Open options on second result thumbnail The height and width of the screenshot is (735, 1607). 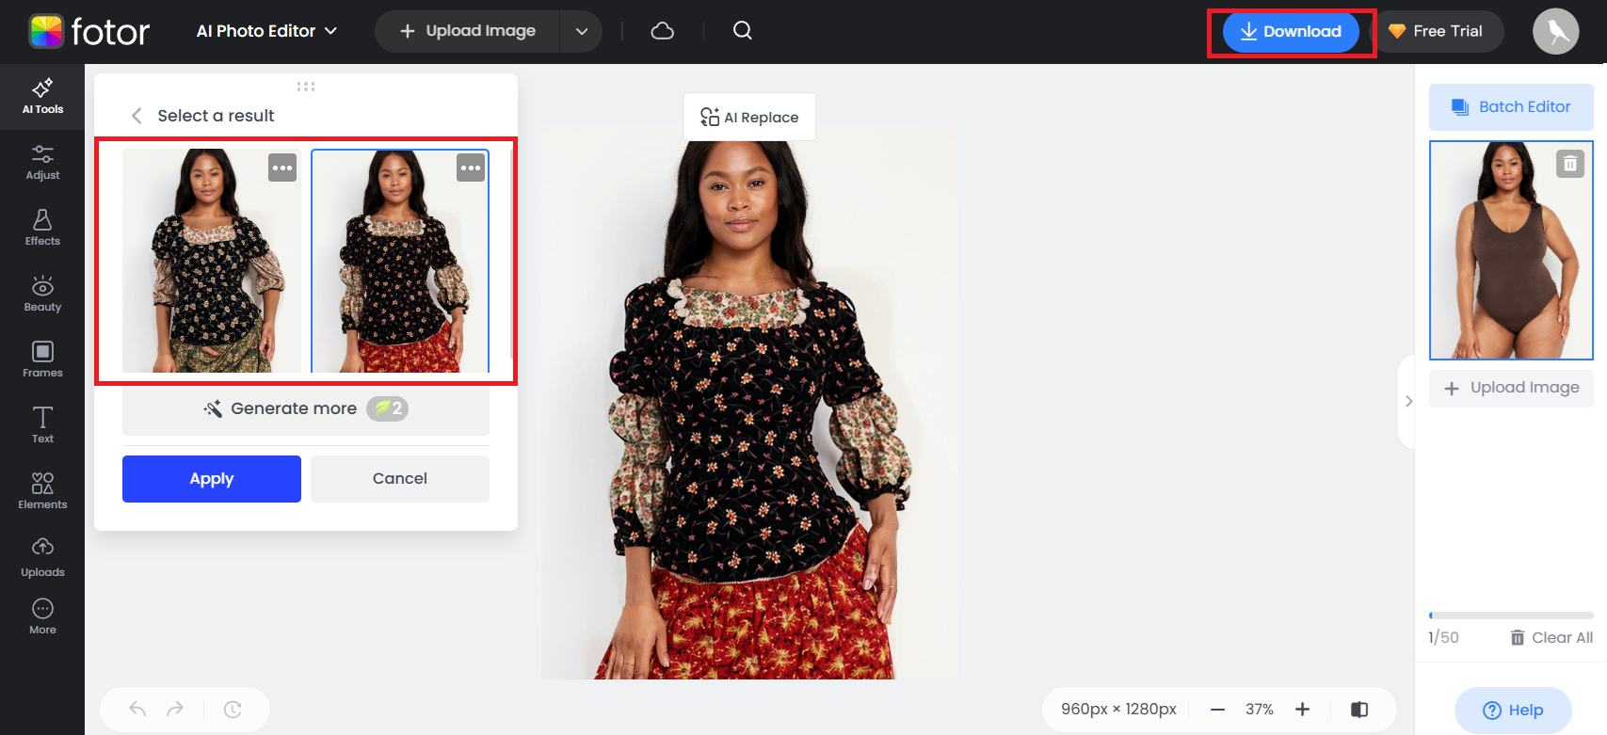coord(471,168)
